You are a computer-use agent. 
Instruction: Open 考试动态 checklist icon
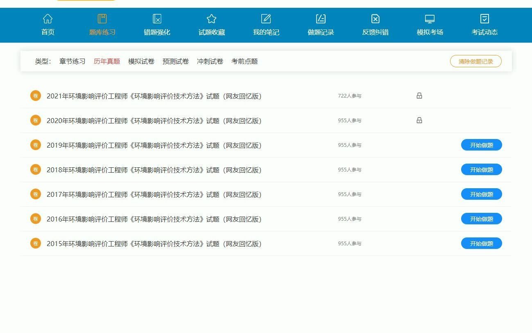tap(484, 19)
